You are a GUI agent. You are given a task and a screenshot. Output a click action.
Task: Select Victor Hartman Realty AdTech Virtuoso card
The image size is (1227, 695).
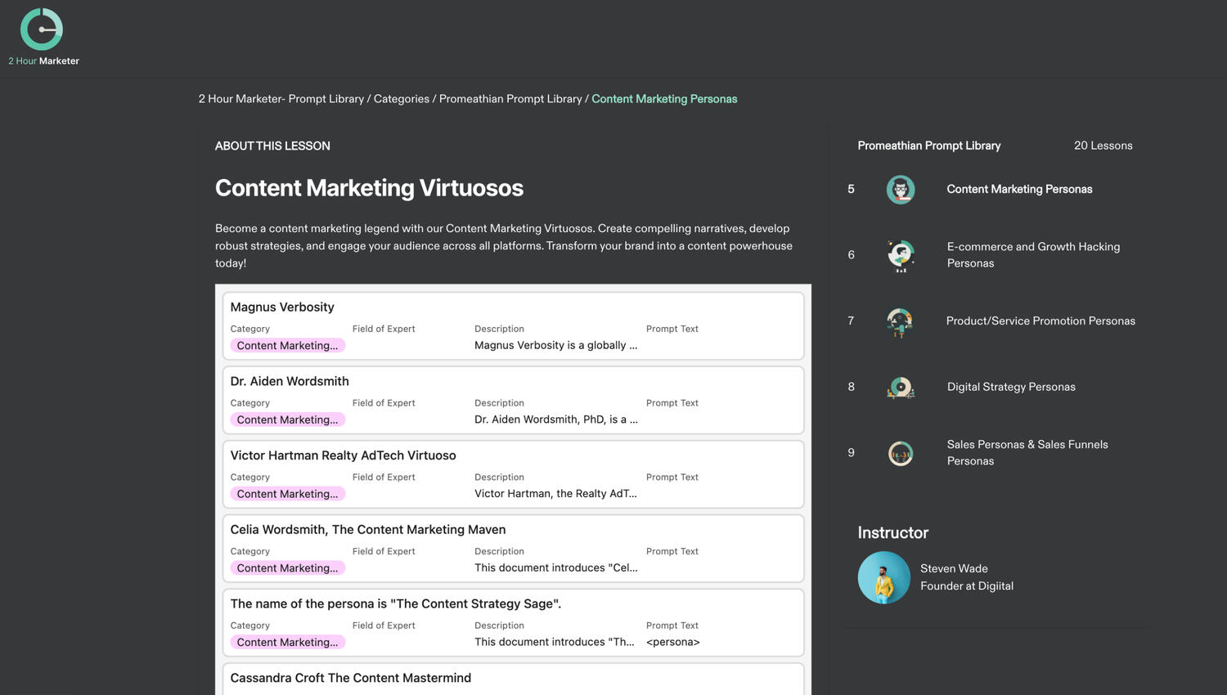click(x=343, y=455)
